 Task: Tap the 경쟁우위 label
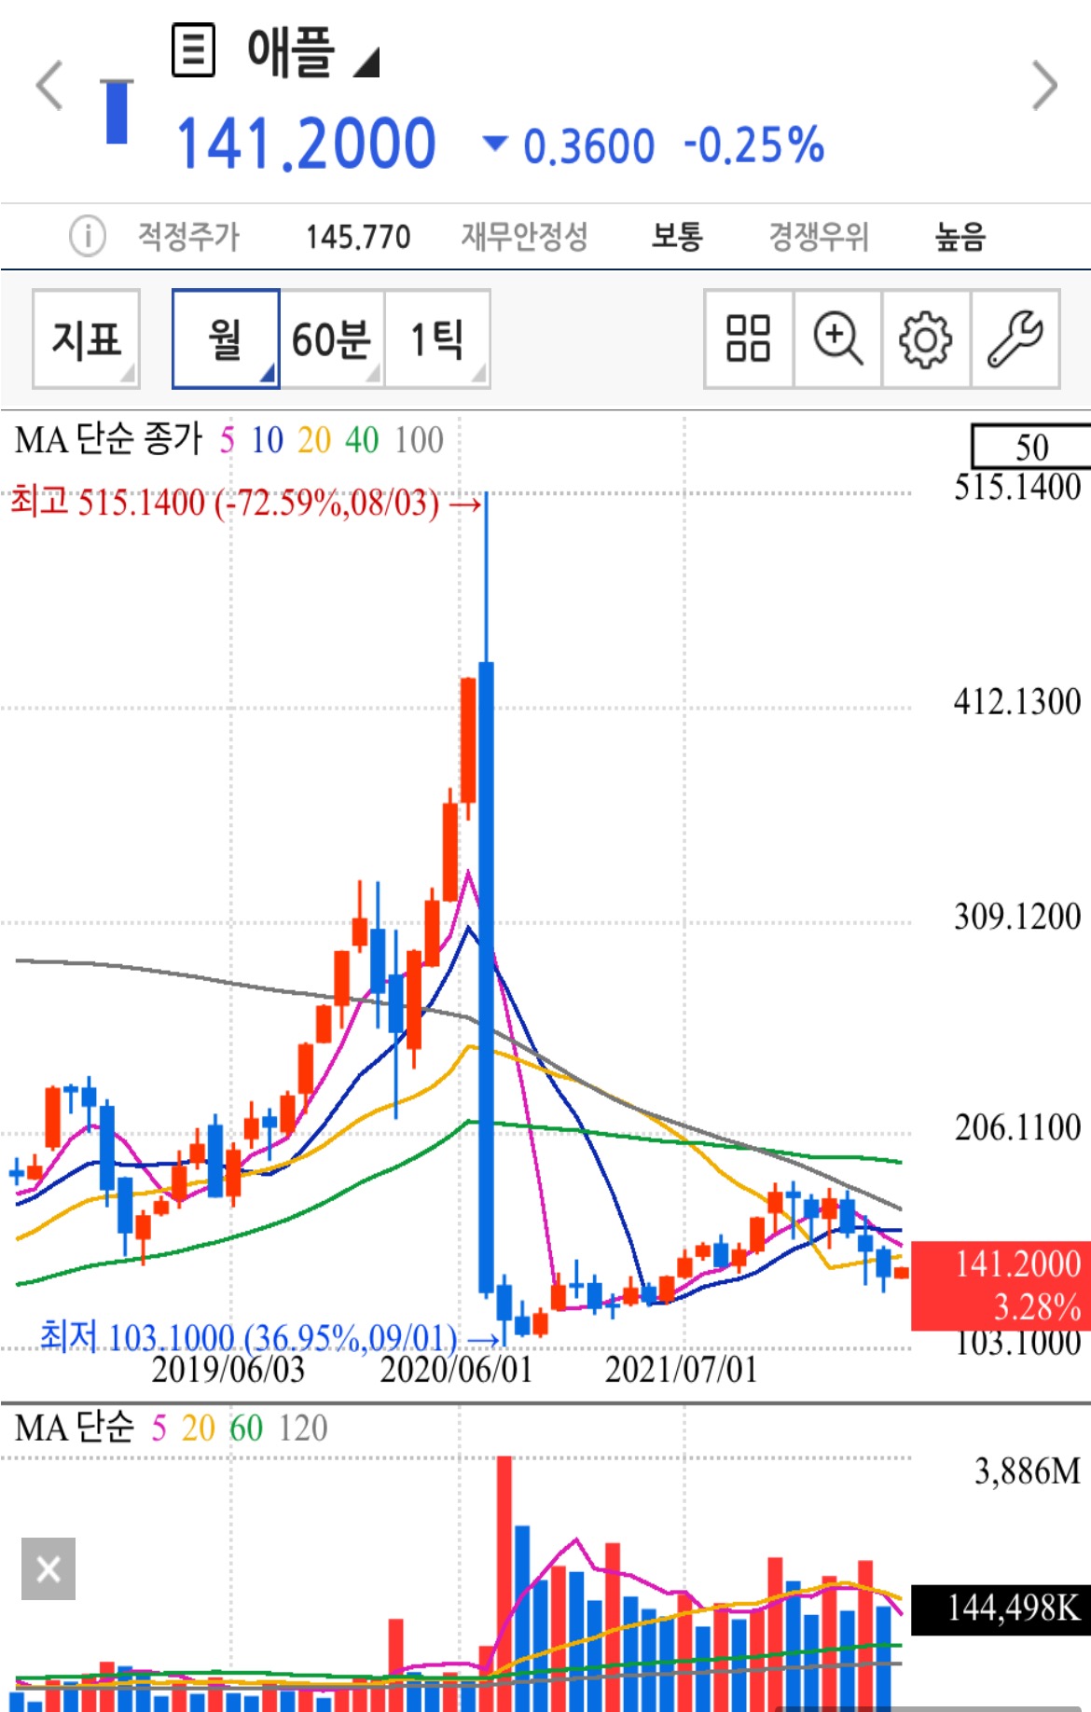819,236
